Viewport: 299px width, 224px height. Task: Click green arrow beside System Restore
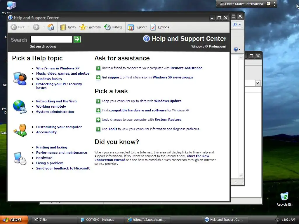(98, 120)
